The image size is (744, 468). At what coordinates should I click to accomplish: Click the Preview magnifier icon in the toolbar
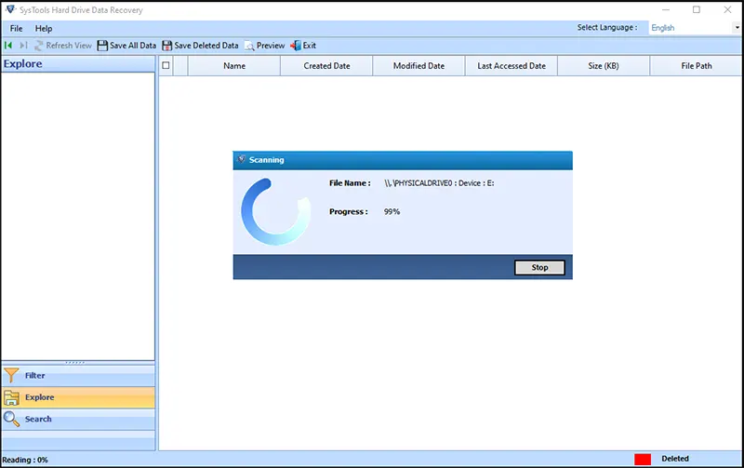249,46
